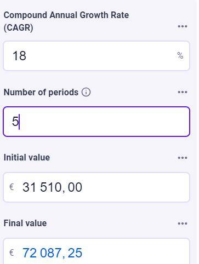This screenshot has height=264, width=199.
Task: Open Number of periods three-dot options
Action: click(183, 92)
